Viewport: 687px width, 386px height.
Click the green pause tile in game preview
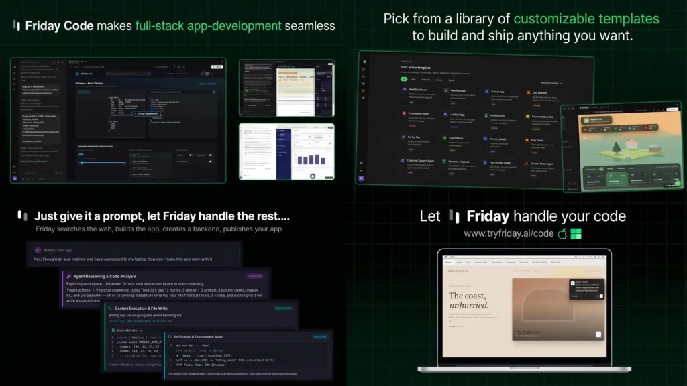click(586, 121)
